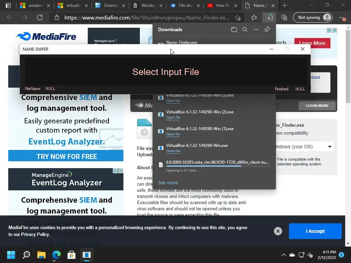
Task: Pin the Downloads panel
Action: pos(267,29)
